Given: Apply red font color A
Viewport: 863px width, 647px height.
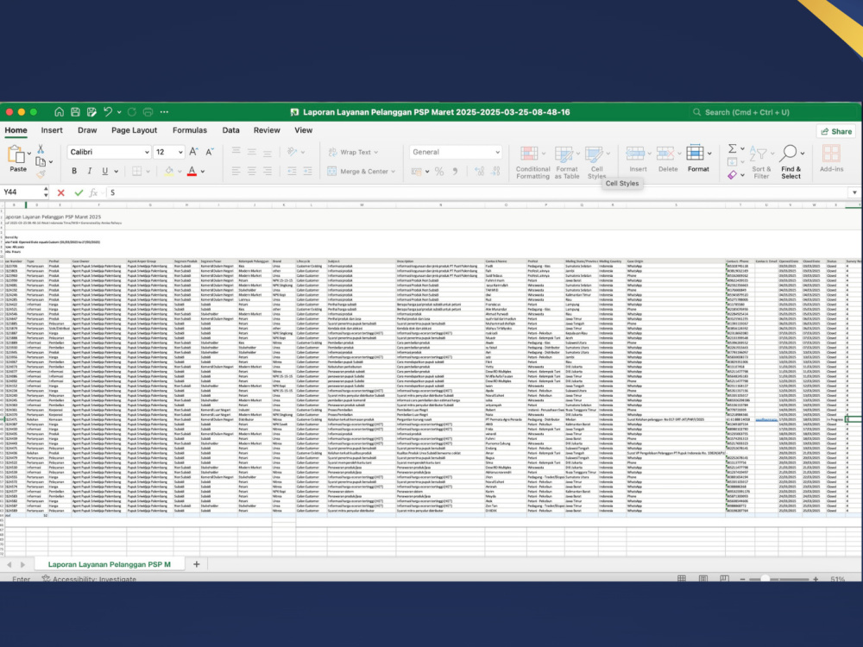Looking at the screenshot, I should point(192,171).
